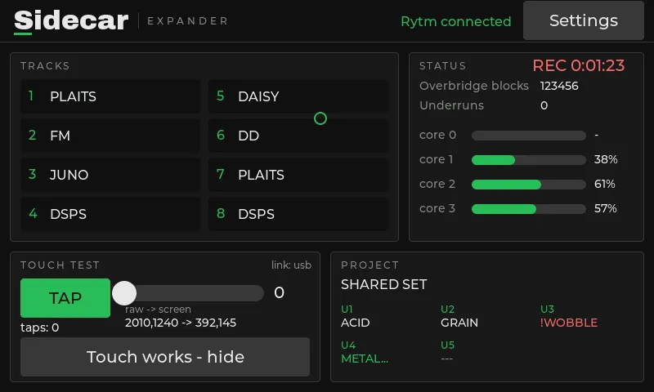The height and width of the screenshot is (392, 654).
Task: Click the green touch cursor circle
Action: pos(320,118)
